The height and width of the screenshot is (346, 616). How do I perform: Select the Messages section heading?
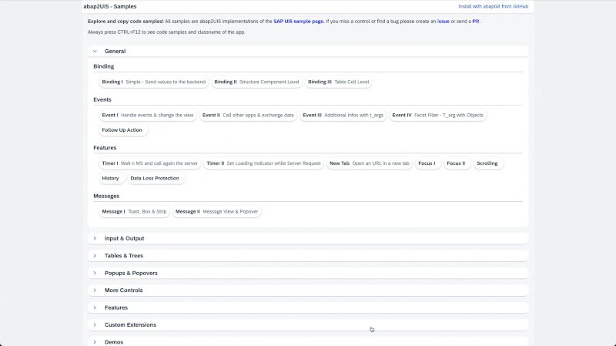point(106,196)
